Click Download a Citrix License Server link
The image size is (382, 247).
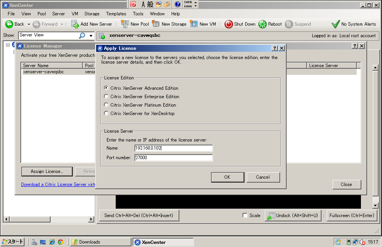pos(58,184)
